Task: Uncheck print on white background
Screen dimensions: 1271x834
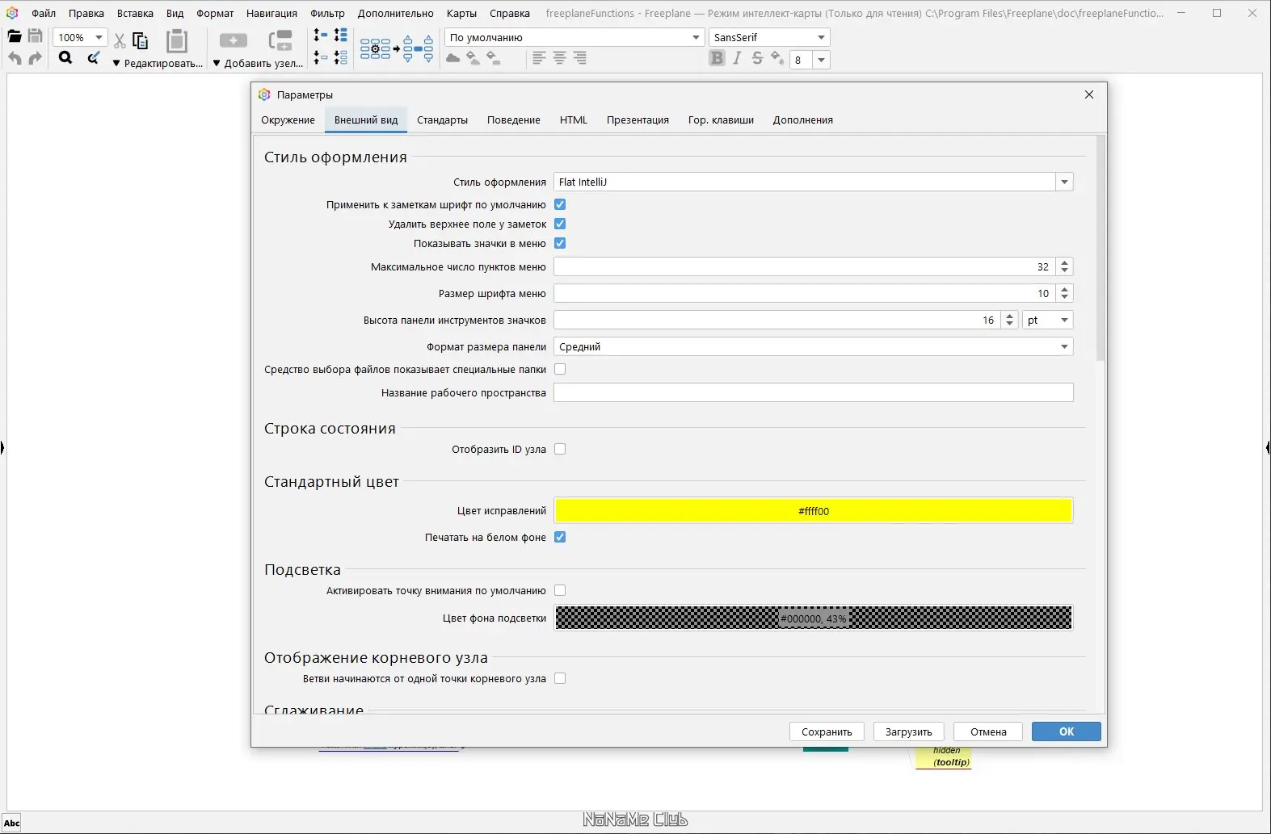Action: (560, 538)
